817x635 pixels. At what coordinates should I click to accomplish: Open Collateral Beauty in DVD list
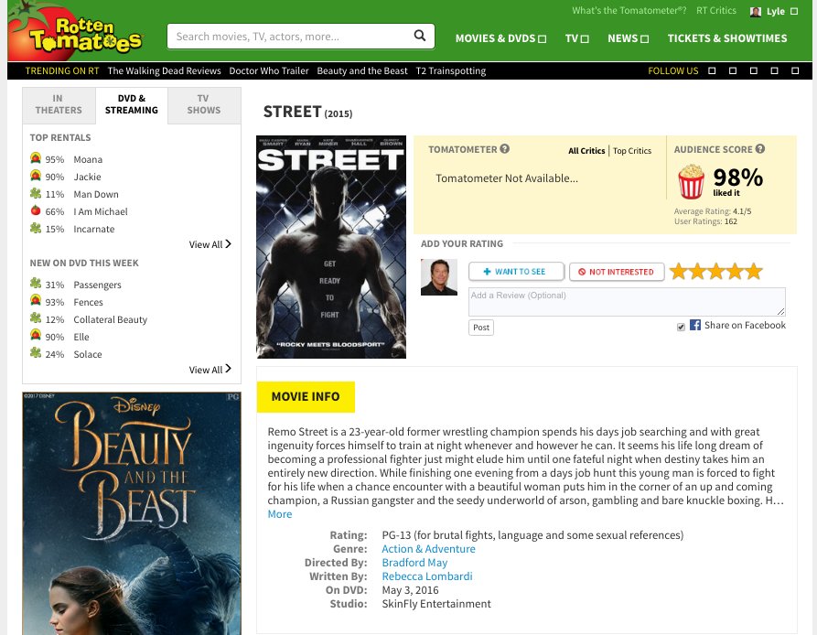[110, 319]
